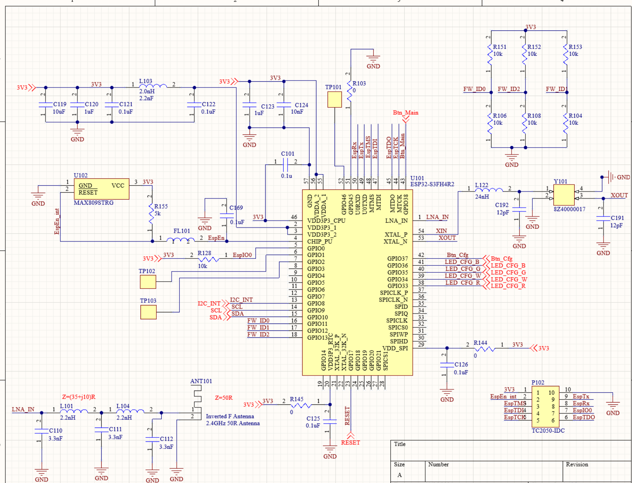Select the U102 MAX809STRG reset IC symbol
The image size is (632, 483).
102,189
